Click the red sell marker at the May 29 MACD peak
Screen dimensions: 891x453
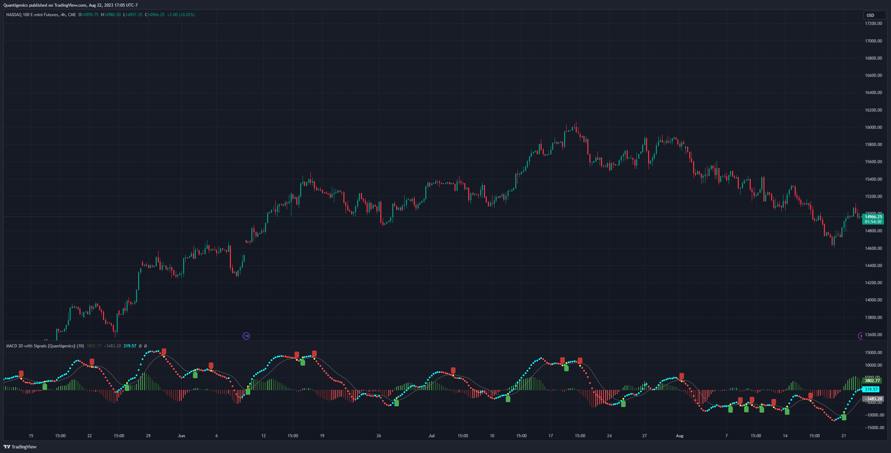pyautogui.click(x=164, y=352)
